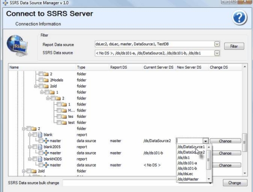Click data source icon under blank report
The image size is (253, 192).
[46, 141]
